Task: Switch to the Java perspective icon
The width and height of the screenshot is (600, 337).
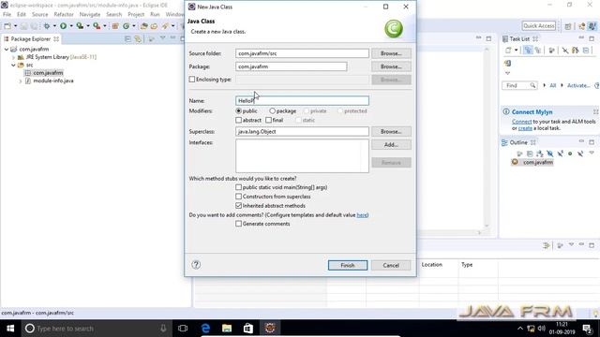Action: point(592,26)
